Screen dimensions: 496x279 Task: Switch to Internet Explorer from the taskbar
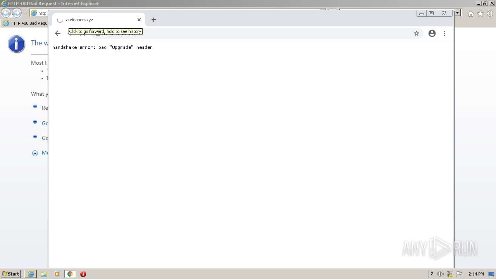(31, 274)
